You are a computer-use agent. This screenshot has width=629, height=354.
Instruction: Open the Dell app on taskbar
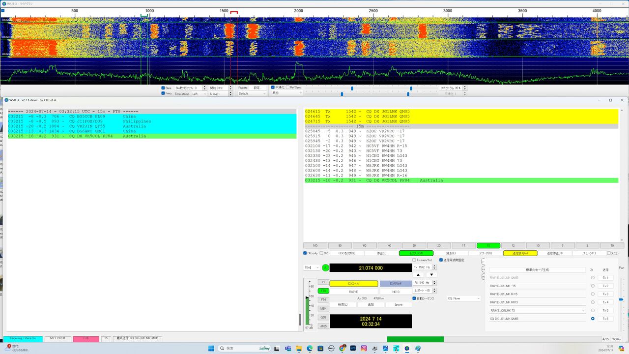332,348
